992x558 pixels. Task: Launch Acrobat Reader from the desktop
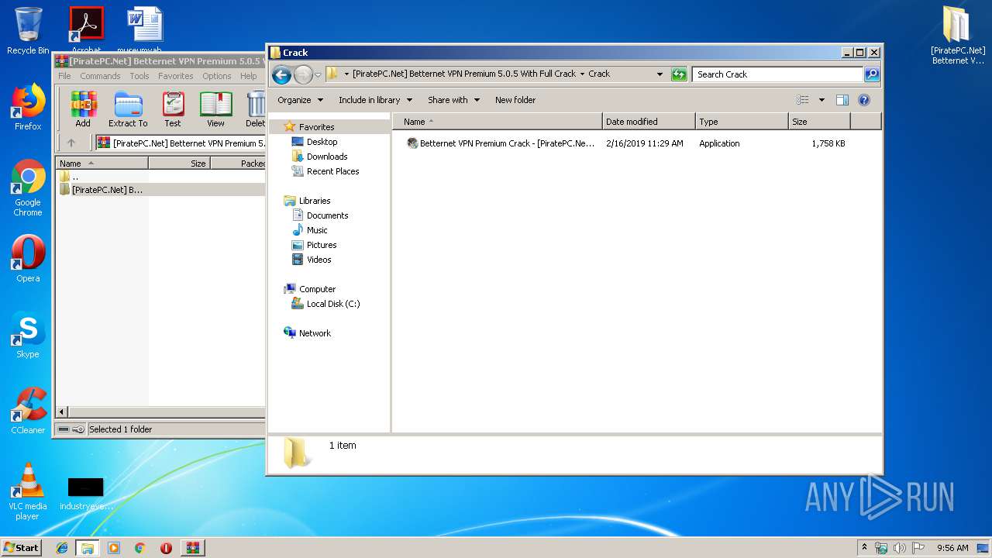click(86, 29)
